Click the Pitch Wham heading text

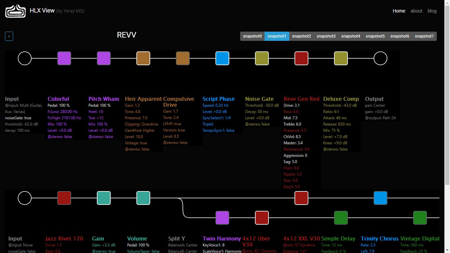104,99
